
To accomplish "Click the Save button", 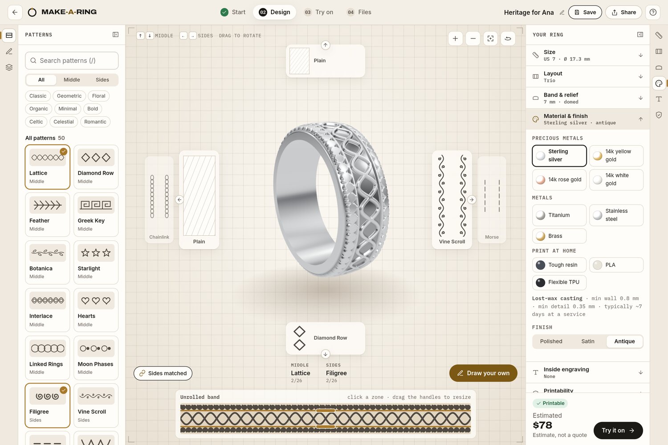I will (x=585, y=12).
